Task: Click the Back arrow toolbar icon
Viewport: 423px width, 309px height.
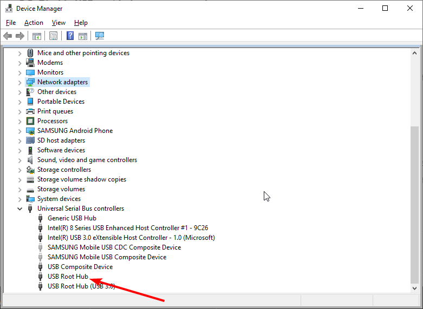Action: pyautogui.click(x=8, y=36)
